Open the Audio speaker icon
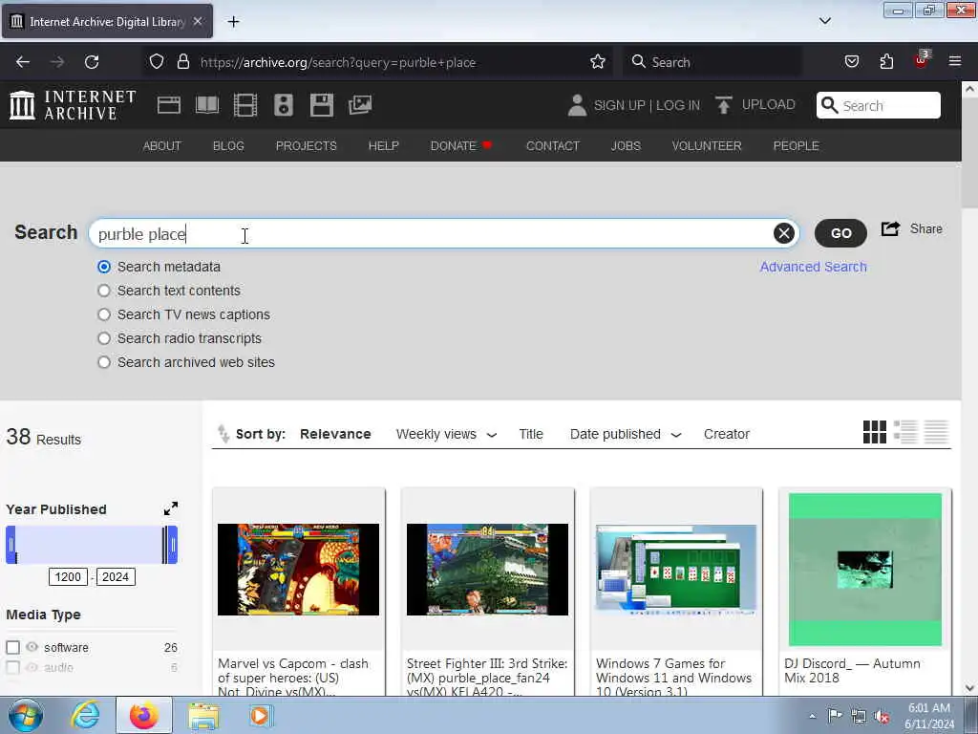Image resolution: width=978 pixels, height=734 pixels. (283, 105)
